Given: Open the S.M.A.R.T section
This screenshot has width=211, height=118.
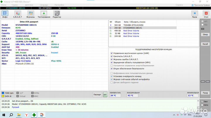Looking at the screenshot, I should 17,14.
